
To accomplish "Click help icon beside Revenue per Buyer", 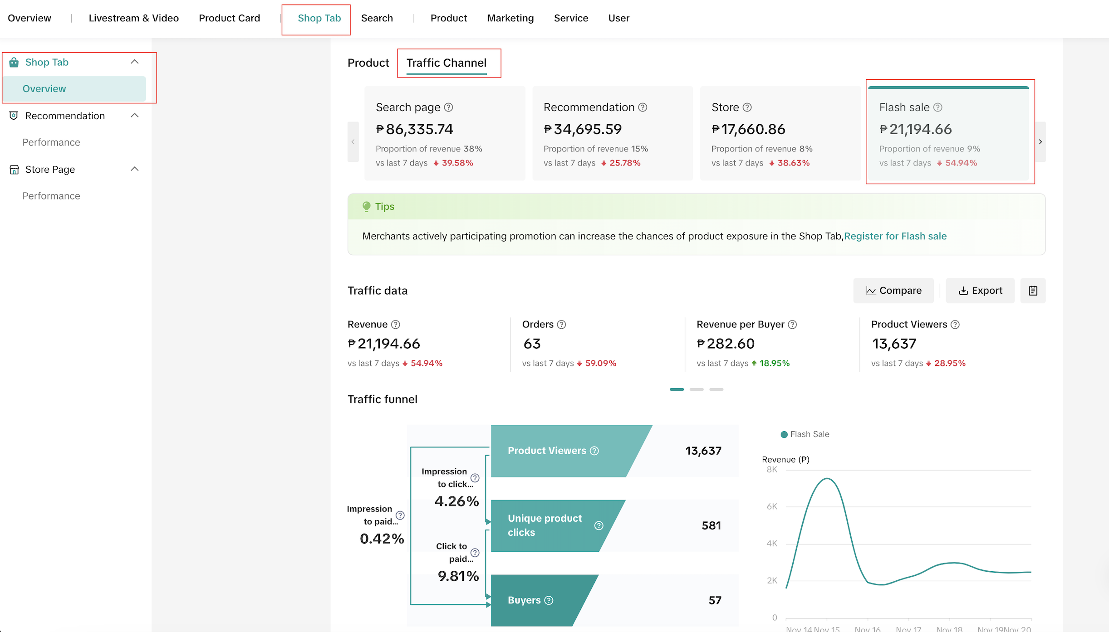I will 792,325.
